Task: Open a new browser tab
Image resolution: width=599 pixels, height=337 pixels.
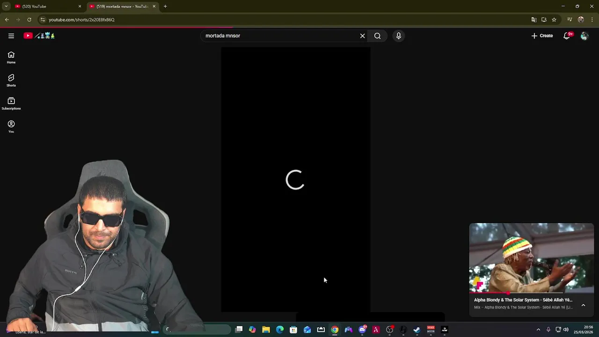Action: [165, 6]
